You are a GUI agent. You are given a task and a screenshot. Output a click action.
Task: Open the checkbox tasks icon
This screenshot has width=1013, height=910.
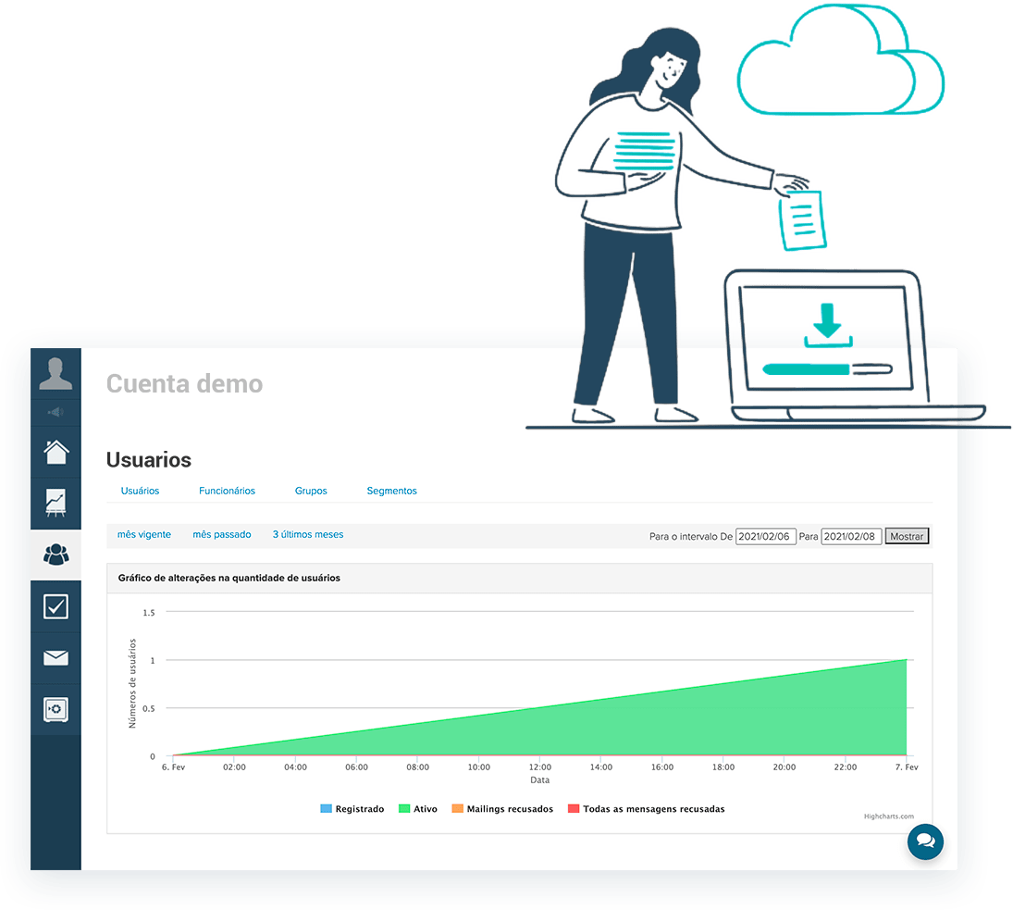coord(56,606)
